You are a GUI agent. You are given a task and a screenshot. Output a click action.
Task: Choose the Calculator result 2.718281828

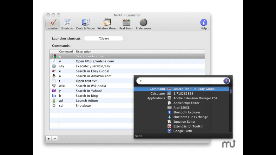[183, 94]
